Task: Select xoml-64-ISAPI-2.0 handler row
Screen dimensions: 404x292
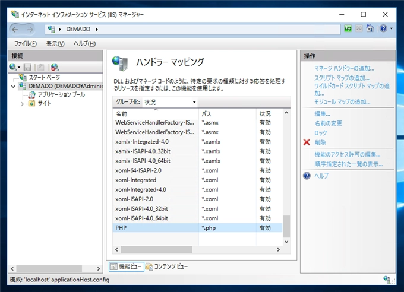Action: tap(197, 170)
